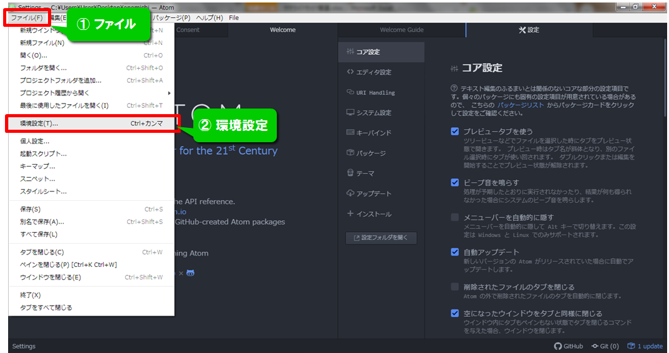Image resolution: width=669 pixels, height=353 pixels.
Task: Click Settings path in status bar
Action: tap(24, 346)
